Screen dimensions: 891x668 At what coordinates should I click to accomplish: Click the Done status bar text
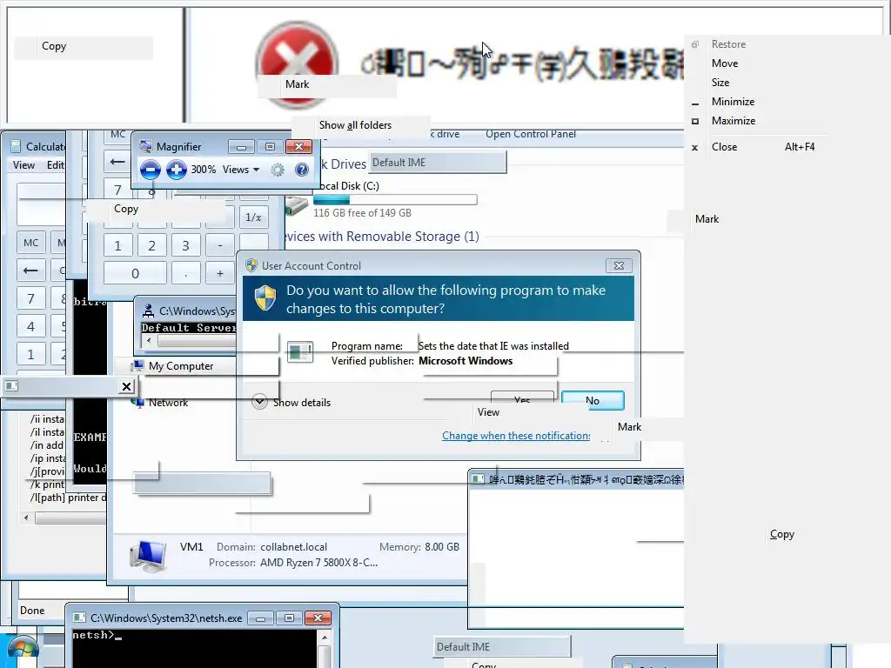[32, 610]
